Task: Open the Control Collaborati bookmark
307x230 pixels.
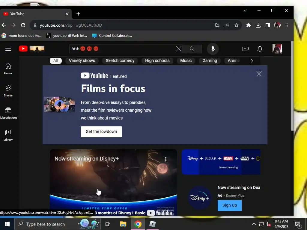Action: (112, 36)
